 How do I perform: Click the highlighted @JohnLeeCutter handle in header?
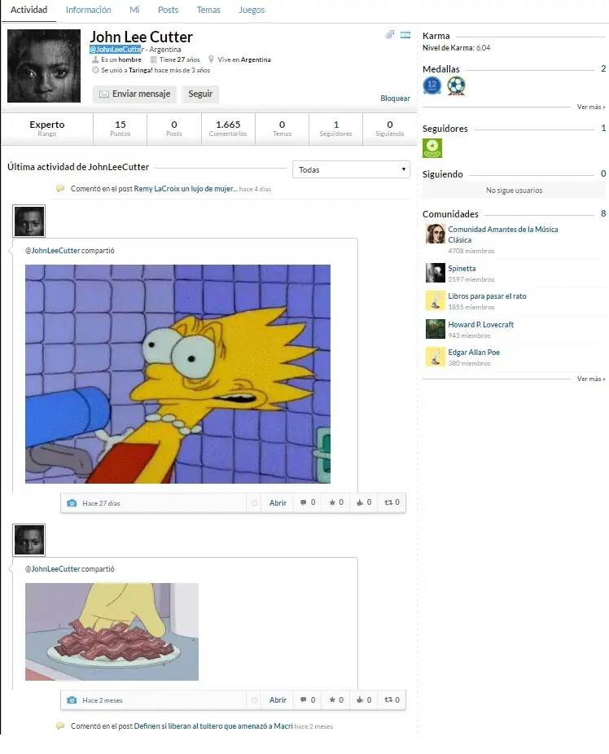(116, 49)
